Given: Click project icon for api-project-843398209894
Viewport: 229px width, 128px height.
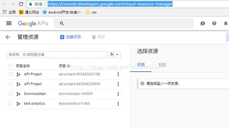Looking at the screenshot, I should tap(18, 84).
